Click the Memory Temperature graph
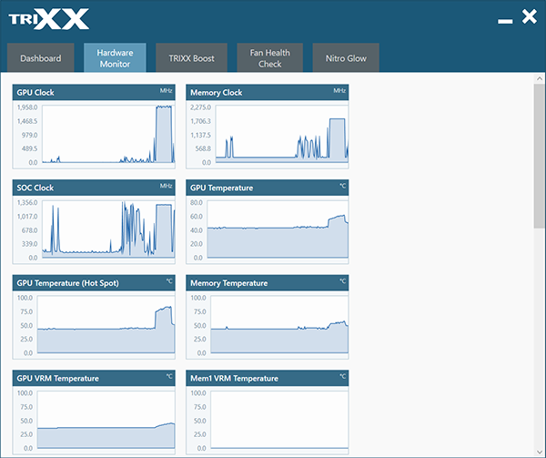Screen dimensions: 546x458 pos(280,325)
